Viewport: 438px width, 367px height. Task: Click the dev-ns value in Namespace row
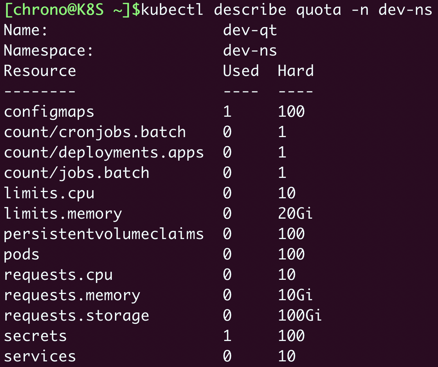click(250, 51)
